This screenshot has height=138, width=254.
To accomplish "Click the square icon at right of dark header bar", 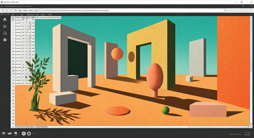I will pyautogui.click(x=243, y=6).
